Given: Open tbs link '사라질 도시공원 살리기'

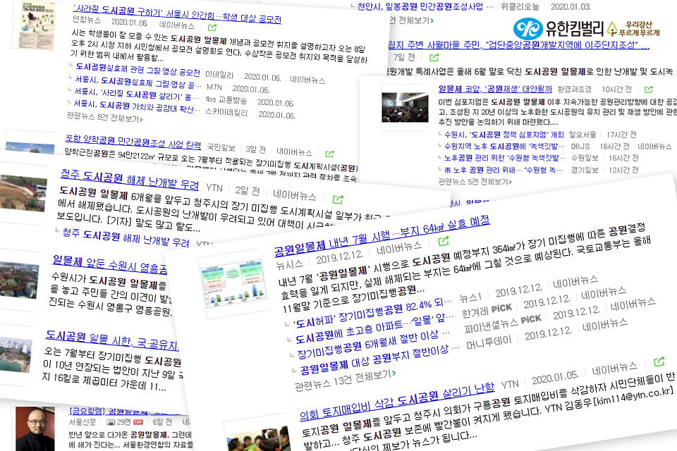Looking at the screenshot, I should tap(136, 94).
